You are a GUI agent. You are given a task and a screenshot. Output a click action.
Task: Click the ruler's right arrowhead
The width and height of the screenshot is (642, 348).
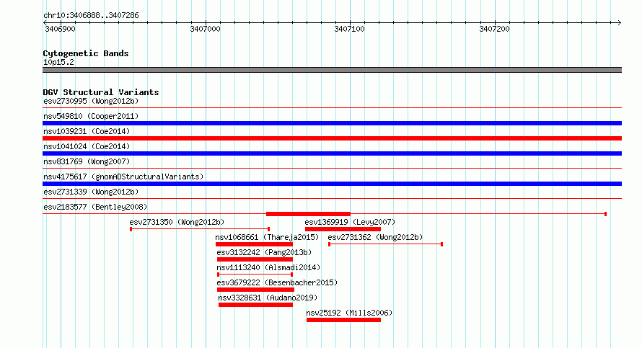(620, 23)
